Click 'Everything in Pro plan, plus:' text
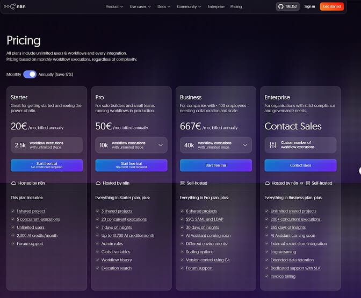This screenshot has width=361, height=298. 204,198
